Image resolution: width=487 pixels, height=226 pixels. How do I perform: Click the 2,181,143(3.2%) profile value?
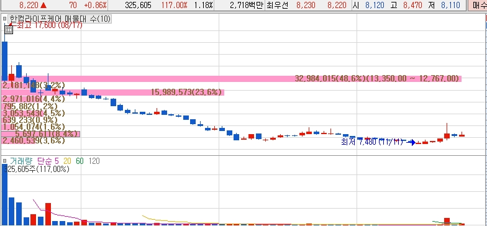click(34, 85)
